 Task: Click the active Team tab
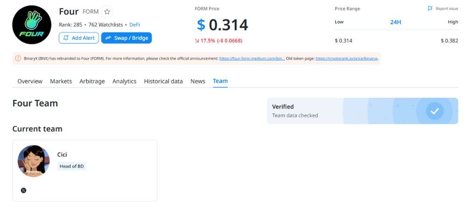[x=220, y=81]
